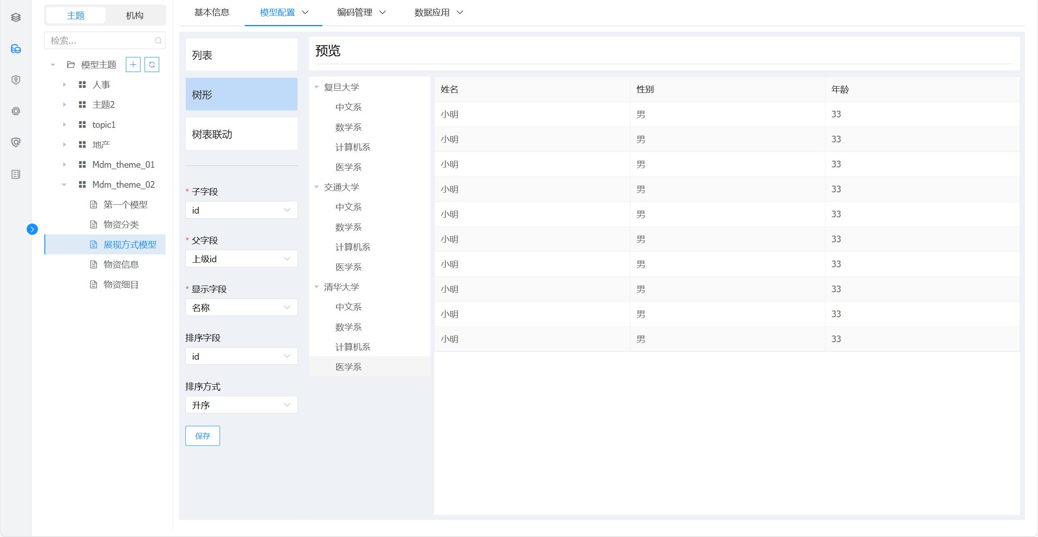Open the 排序方式 dropdown showing 升序

click(x=241, y=405)
